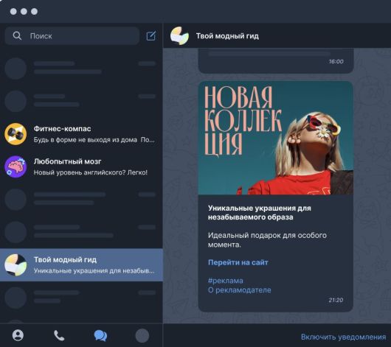Click the Фитнес-компас dumbbell avatar

(x=15, y=134)
